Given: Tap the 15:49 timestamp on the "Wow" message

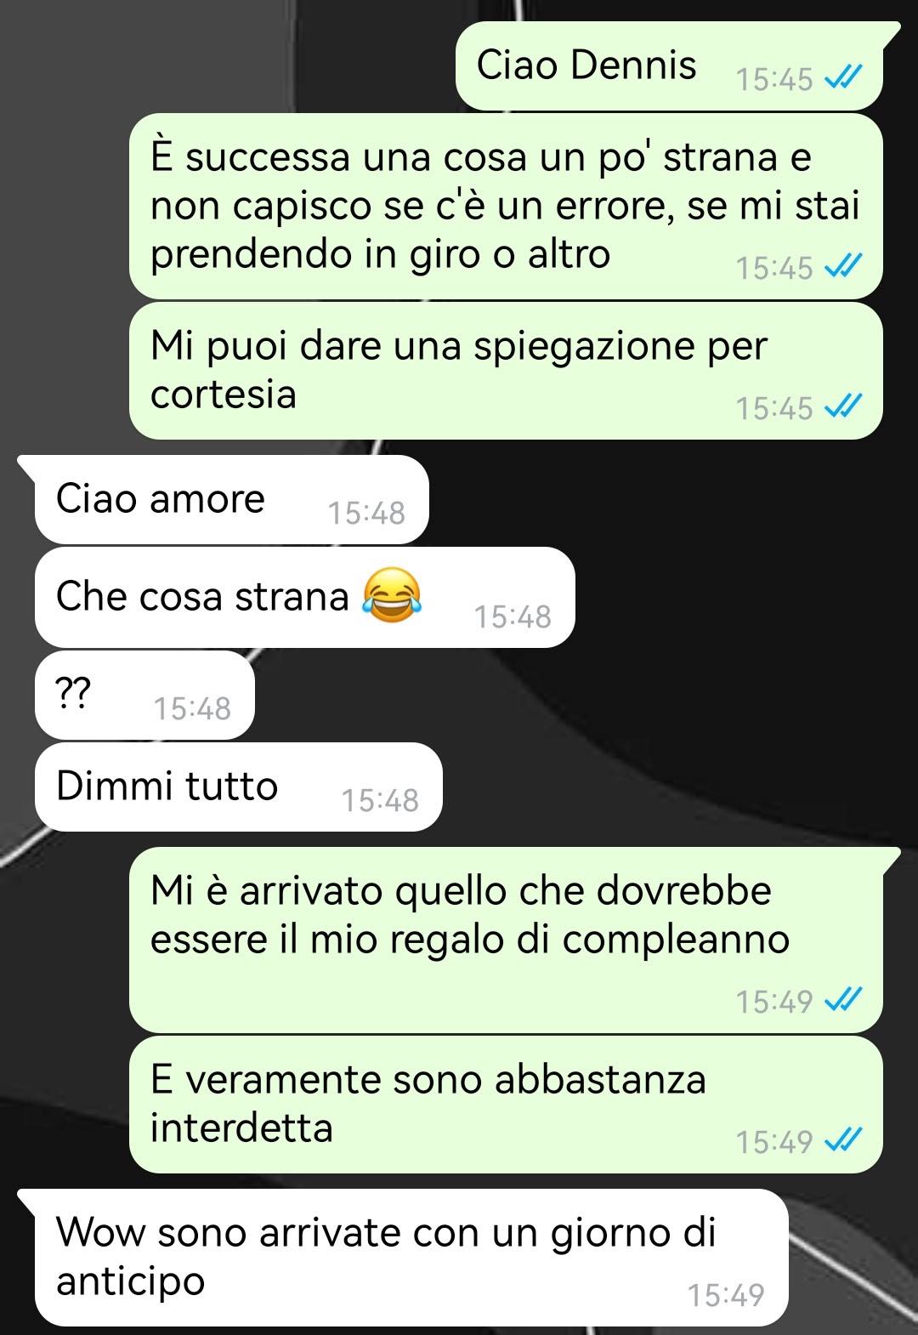Looking at the screenshot, I should tap(726, 1295).
